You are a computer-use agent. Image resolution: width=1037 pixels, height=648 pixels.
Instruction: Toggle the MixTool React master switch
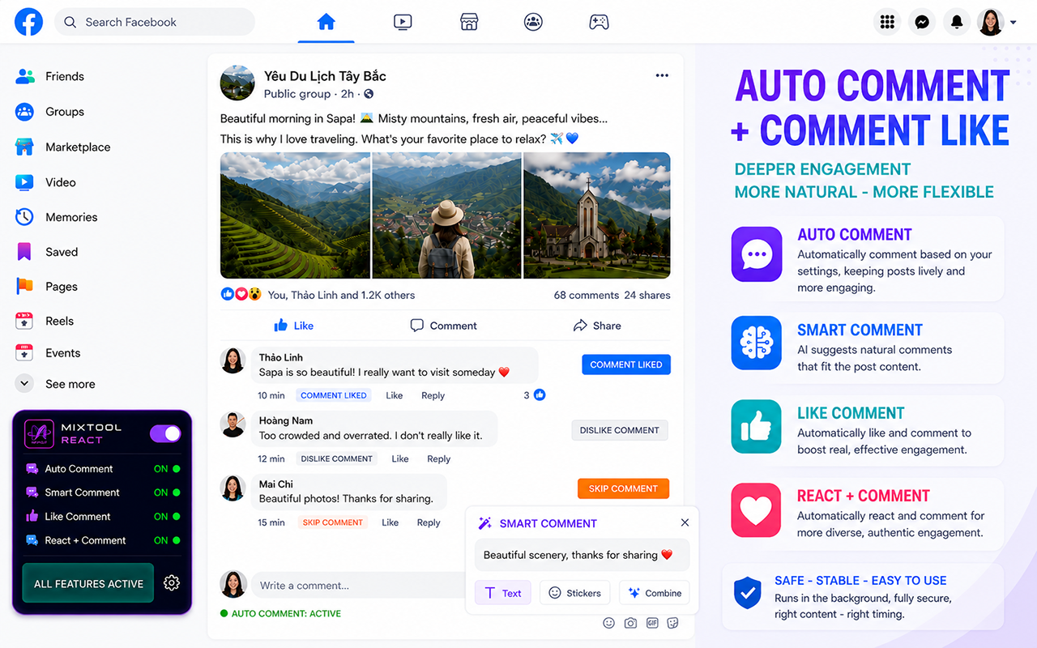[x=165, y=433]
